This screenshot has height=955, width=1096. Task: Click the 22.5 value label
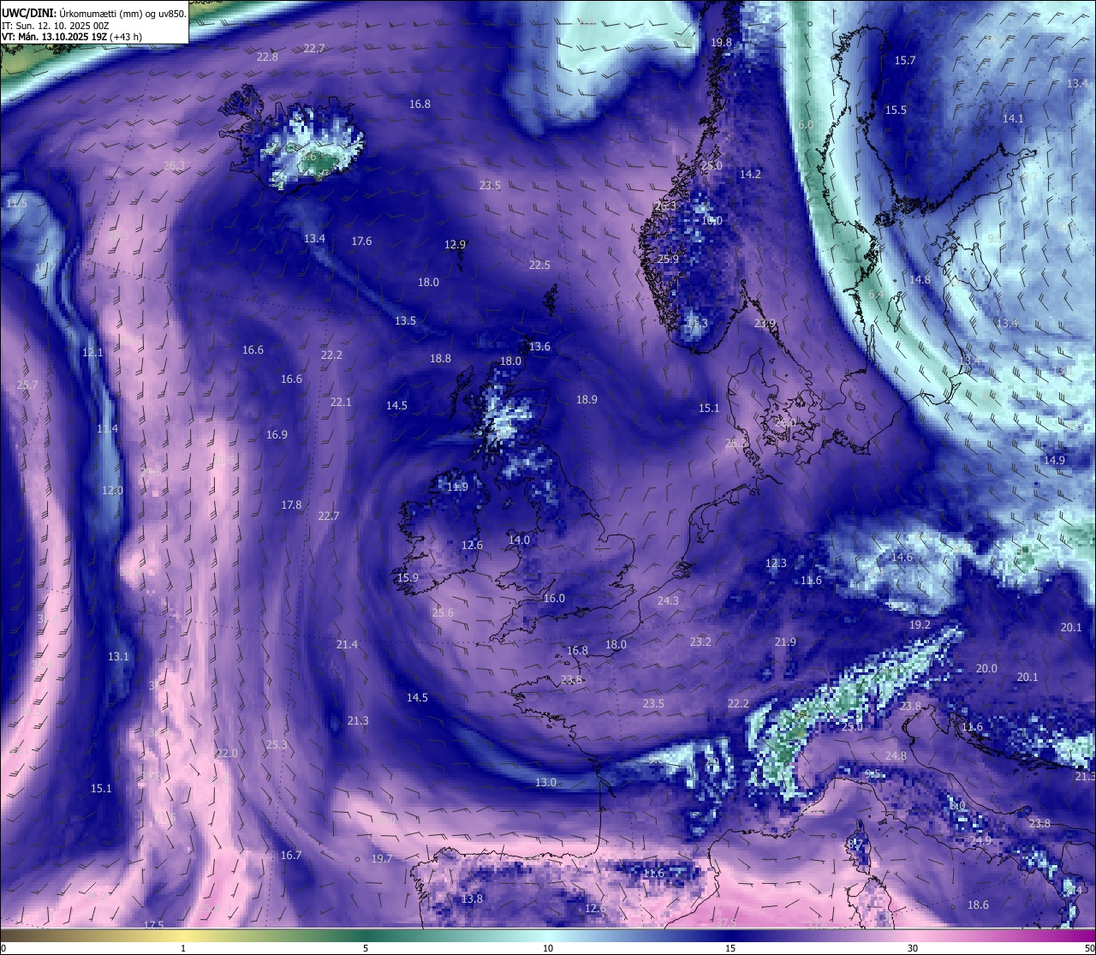[539, 266]
